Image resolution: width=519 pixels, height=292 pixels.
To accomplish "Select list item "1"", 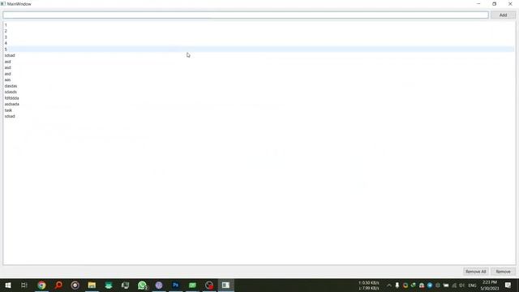I will pyautogui.click(x=259, y=25).
